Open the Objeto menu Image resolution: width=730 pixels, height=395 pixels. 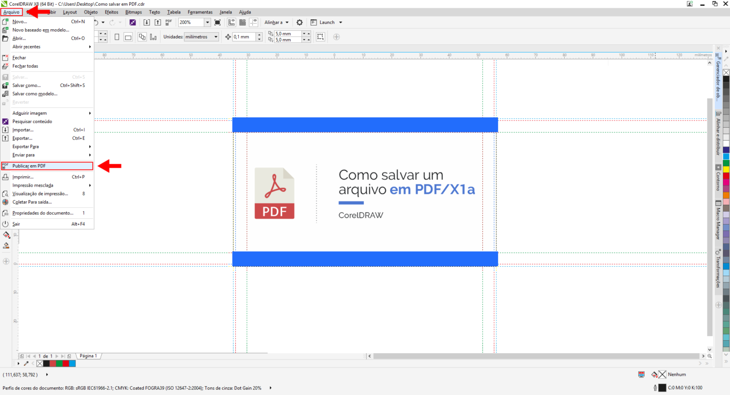click(x=91, y=11)
